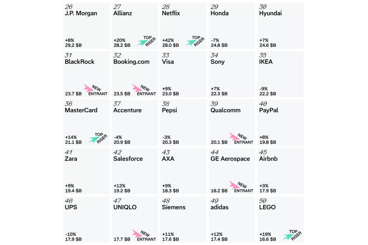Open the J.P. Morgan brand name
Viewport: 368px width, 245px height.
pyautogui.click(x=81, y=13)
